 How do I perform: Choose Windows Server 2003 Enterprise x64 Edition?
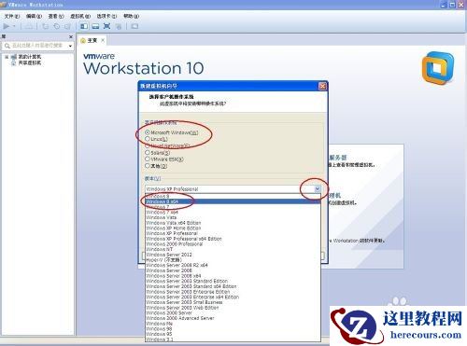click(x=233, y=297)
